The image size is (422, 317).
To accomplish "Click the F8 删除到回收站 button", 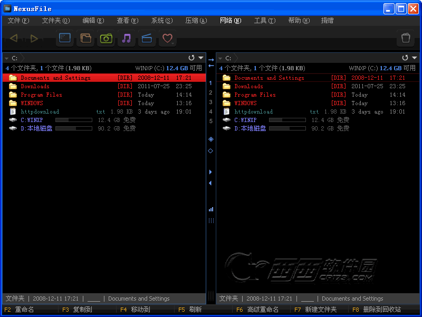I will click(377, 310).
